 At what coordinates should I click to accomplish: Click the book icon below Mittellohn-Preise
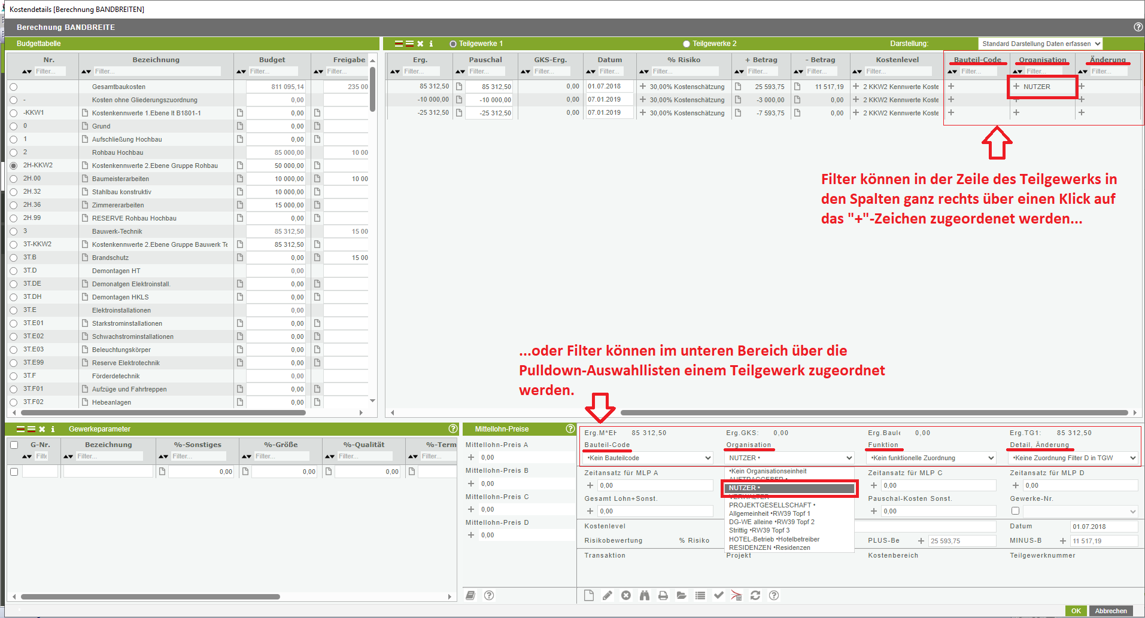tap(470, 595)
